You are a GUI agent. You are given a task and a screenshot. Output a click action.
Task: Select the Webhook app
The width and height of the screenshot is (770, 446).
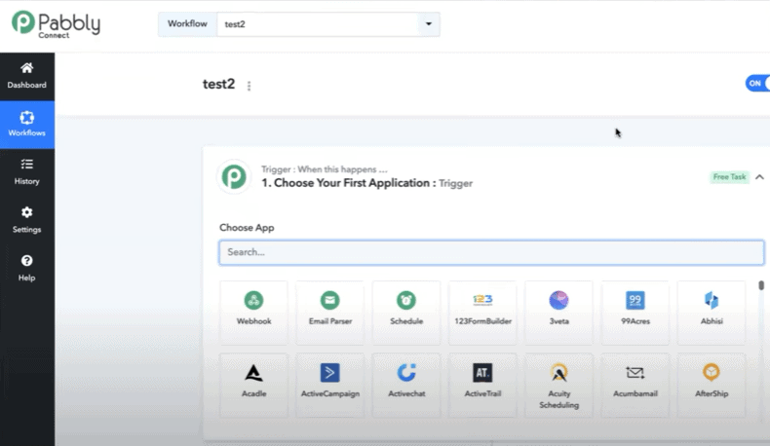(253, 313)
